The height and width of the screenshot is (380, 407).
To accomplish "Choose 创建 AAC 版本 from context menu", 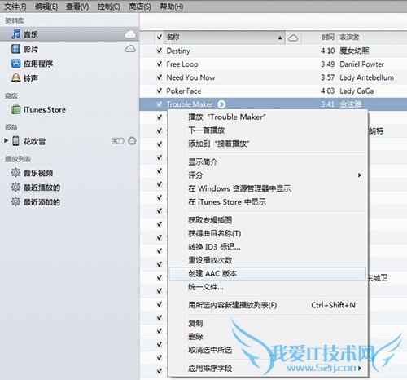I will coord(268,274).
